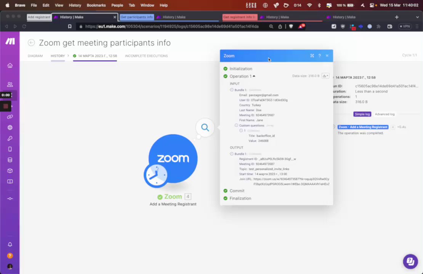Open Webhooks globe icon in sidebar
The image size is (423, 274).
[x=10, y=128]
